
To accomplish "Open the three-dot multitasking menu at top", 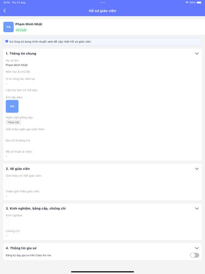I will pos(102,2).
